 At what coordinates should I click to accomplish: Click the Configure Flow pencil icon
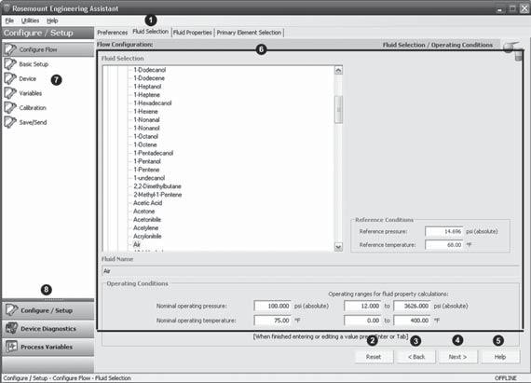pyautogui.click(x=10, y=49)
